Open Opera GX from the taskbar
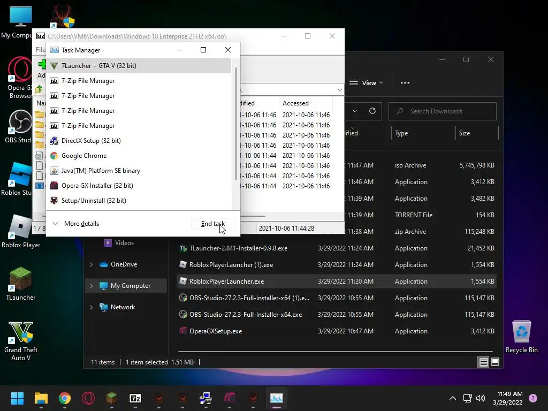The image size is (548, 411). click(x=88, y=398)
